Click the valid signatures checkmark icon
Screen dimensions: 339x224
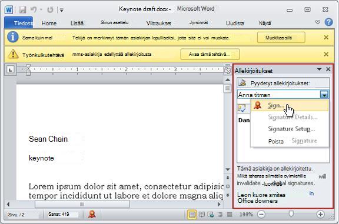[242, 108]
